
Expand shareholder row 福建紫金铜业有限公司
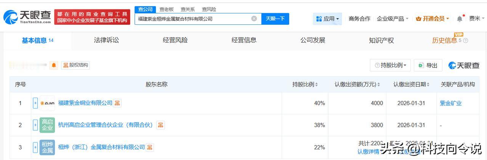click(35, 103)
